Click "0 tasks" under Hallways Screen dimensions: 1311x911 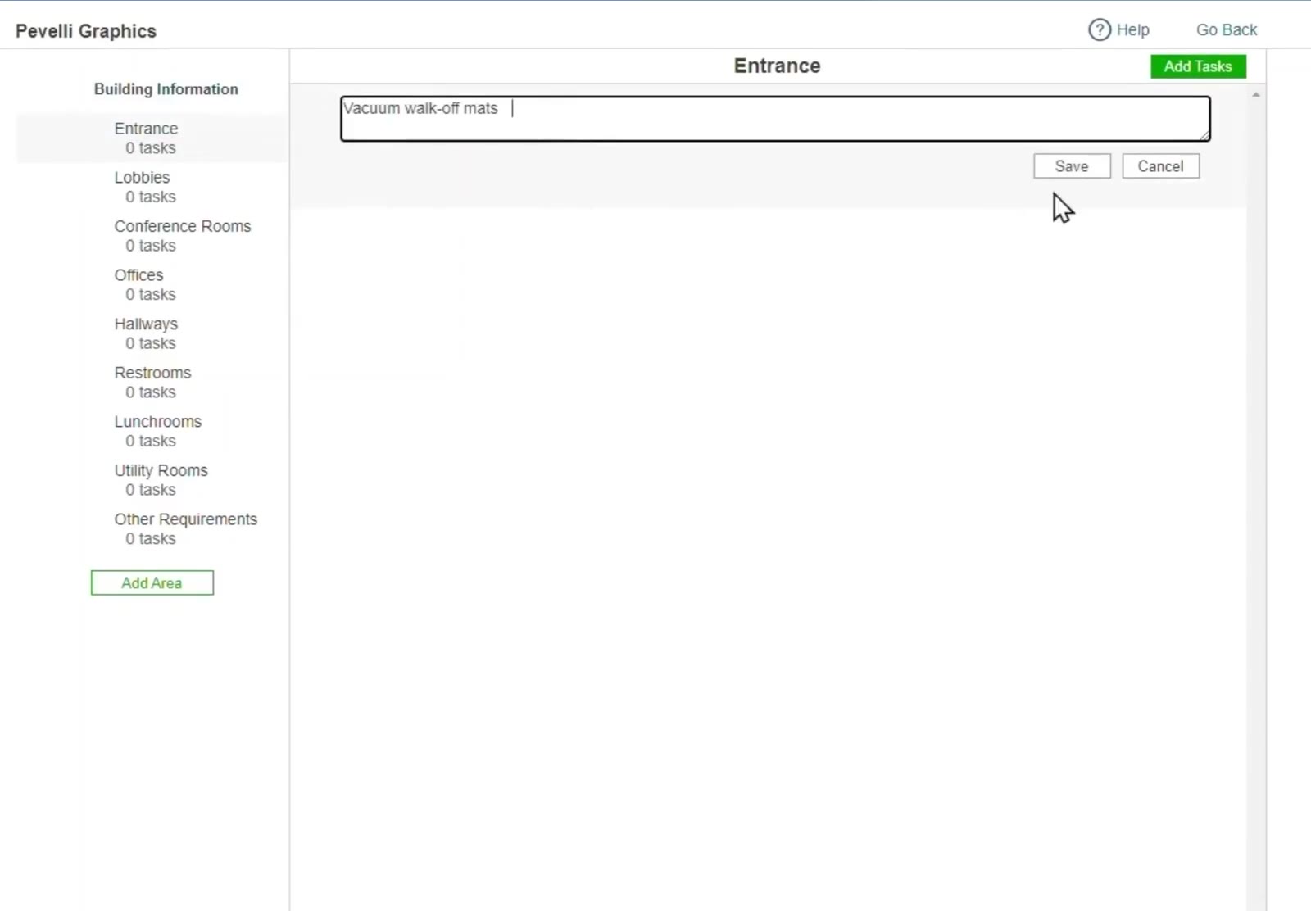coord(151,344)
